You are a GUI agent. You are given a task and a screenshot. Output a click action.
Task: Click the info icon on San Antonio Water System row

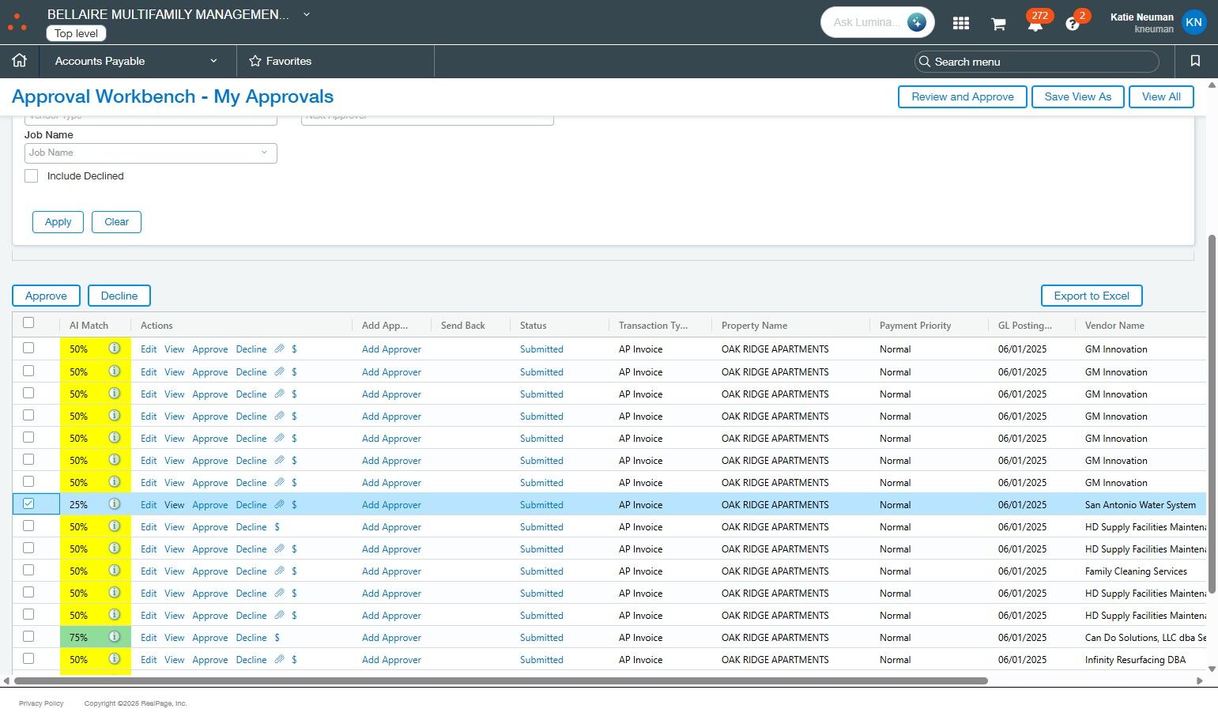[115, 504]
